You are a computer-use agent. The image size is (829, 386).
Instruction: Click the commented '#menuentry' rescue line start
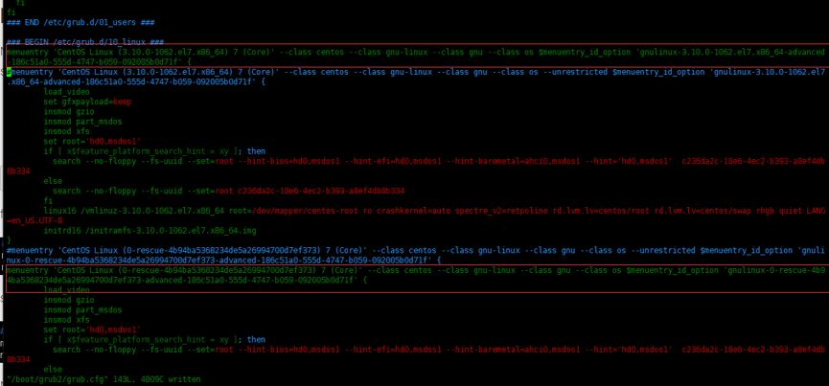pyautogui.click(x=29, y=250)
